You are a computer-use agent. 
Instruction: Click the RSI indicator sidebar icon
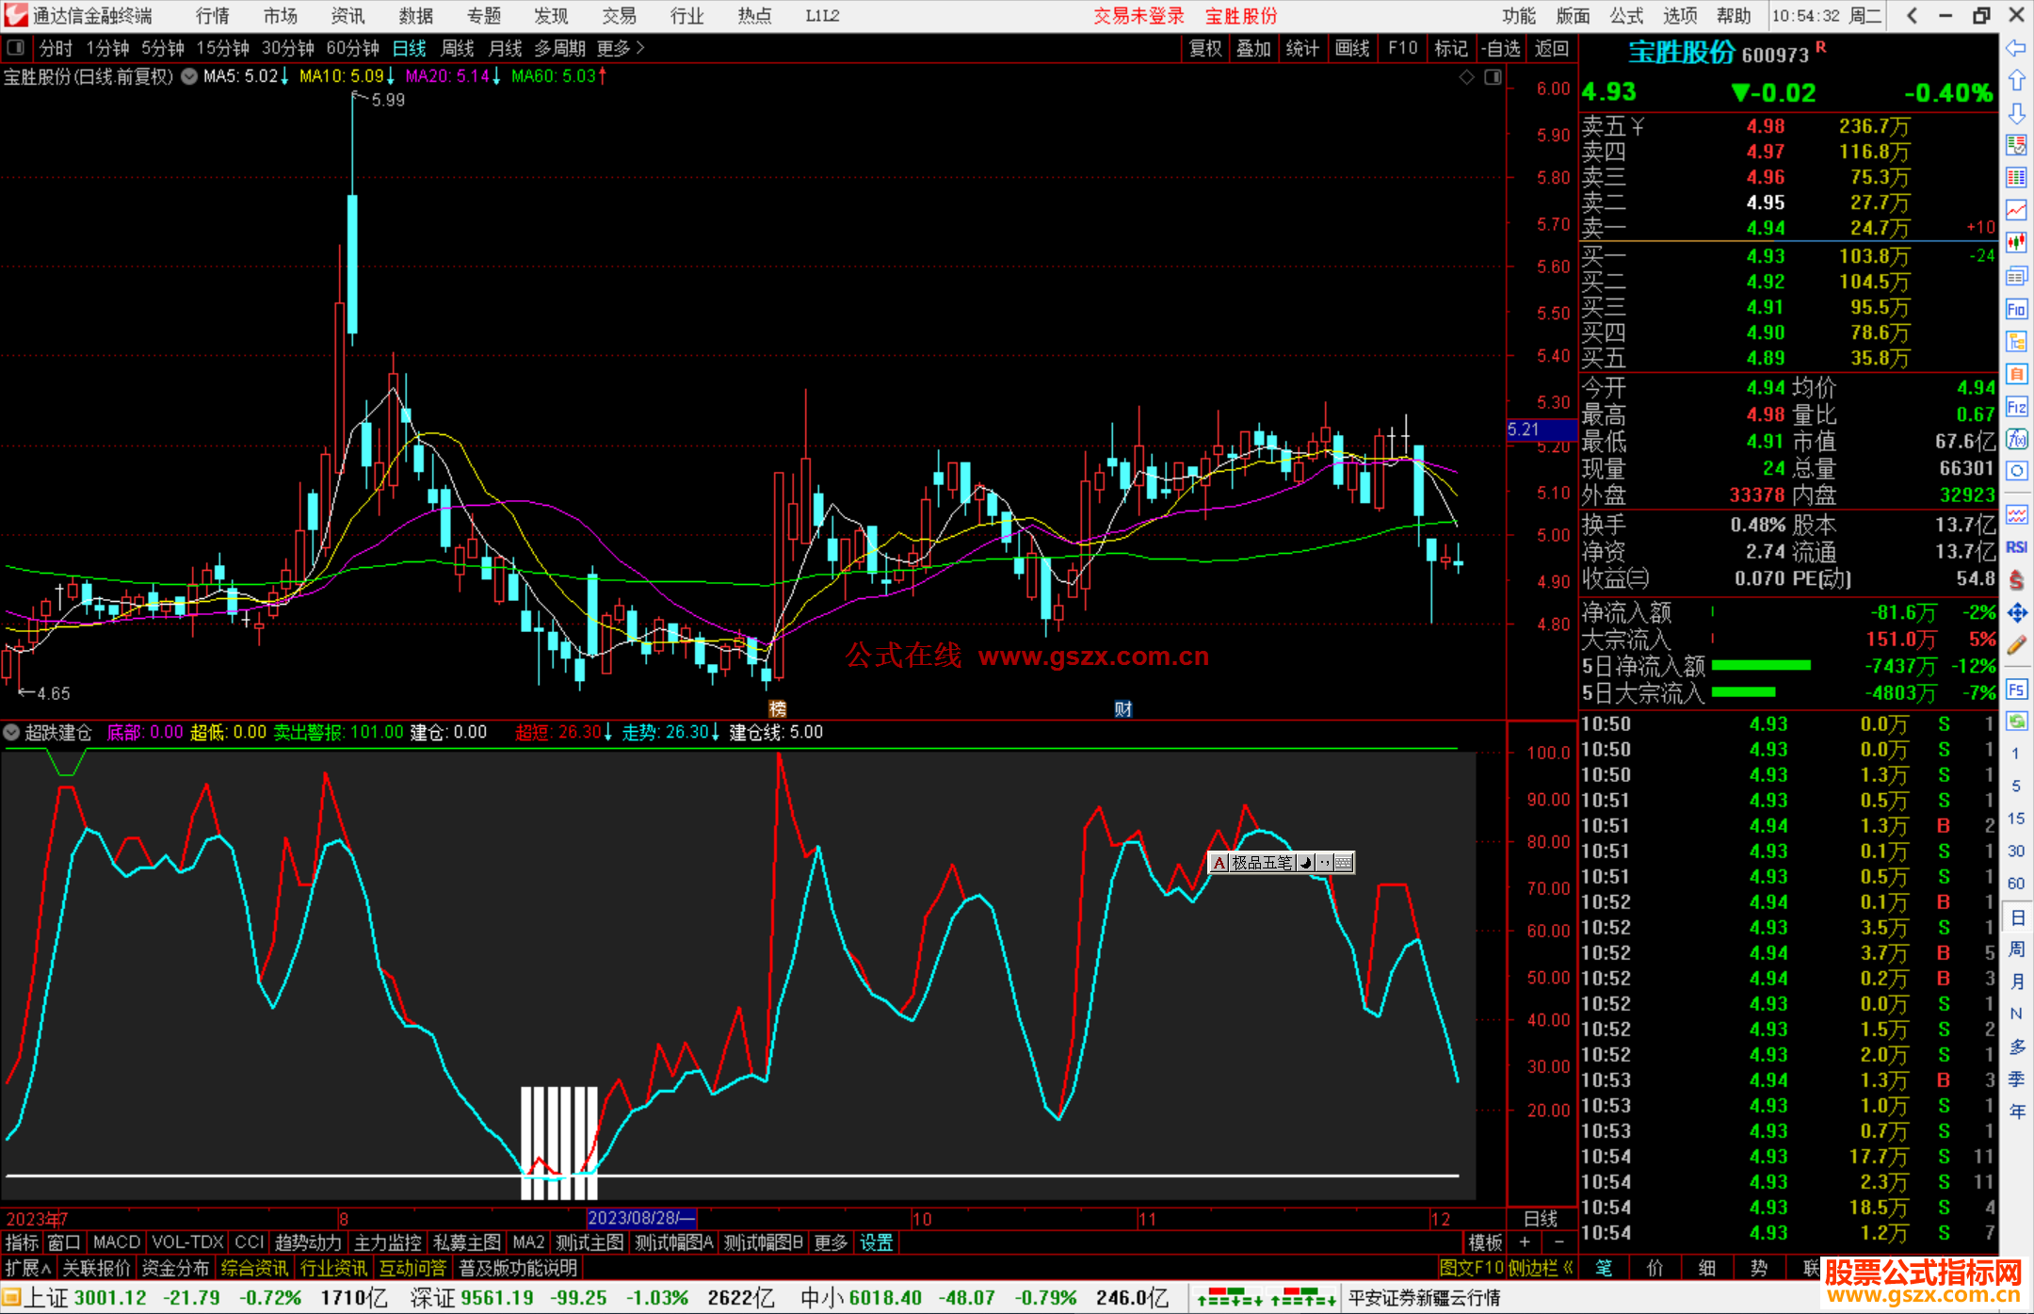(2016, 547)
